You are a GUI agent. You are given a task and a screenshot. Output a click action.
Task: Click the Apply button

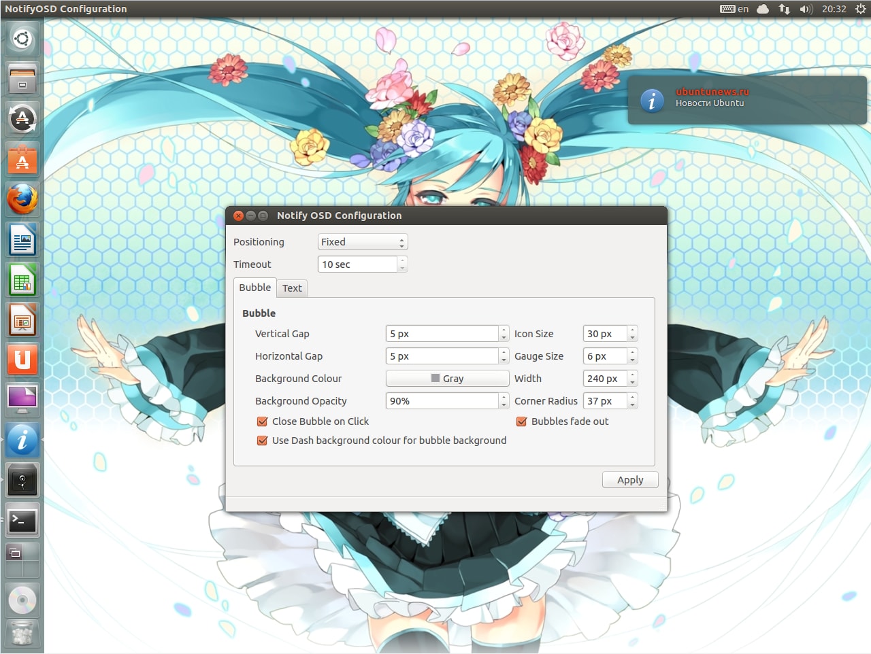630,480
